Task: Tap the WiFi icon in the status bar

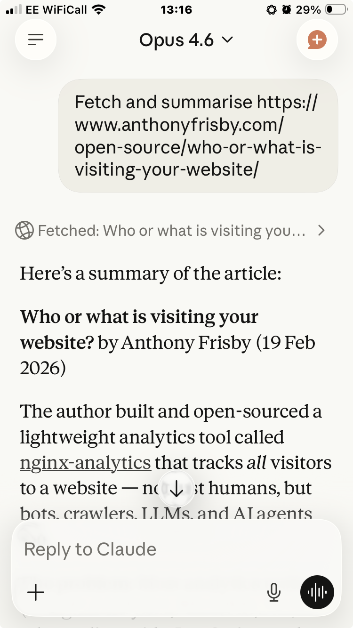Action: click(x=98, y=10)
